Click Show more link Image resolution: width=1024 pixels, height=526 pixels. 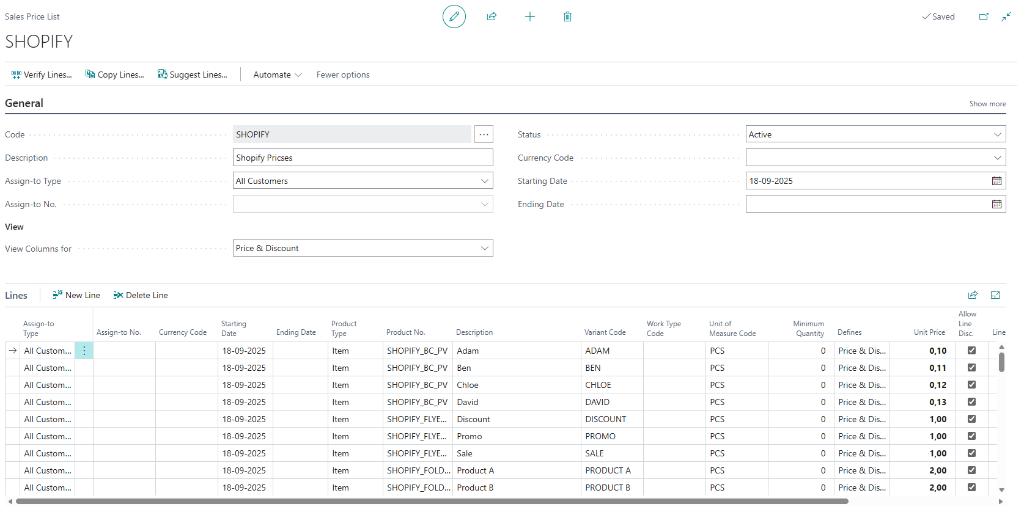coord(987,104)
